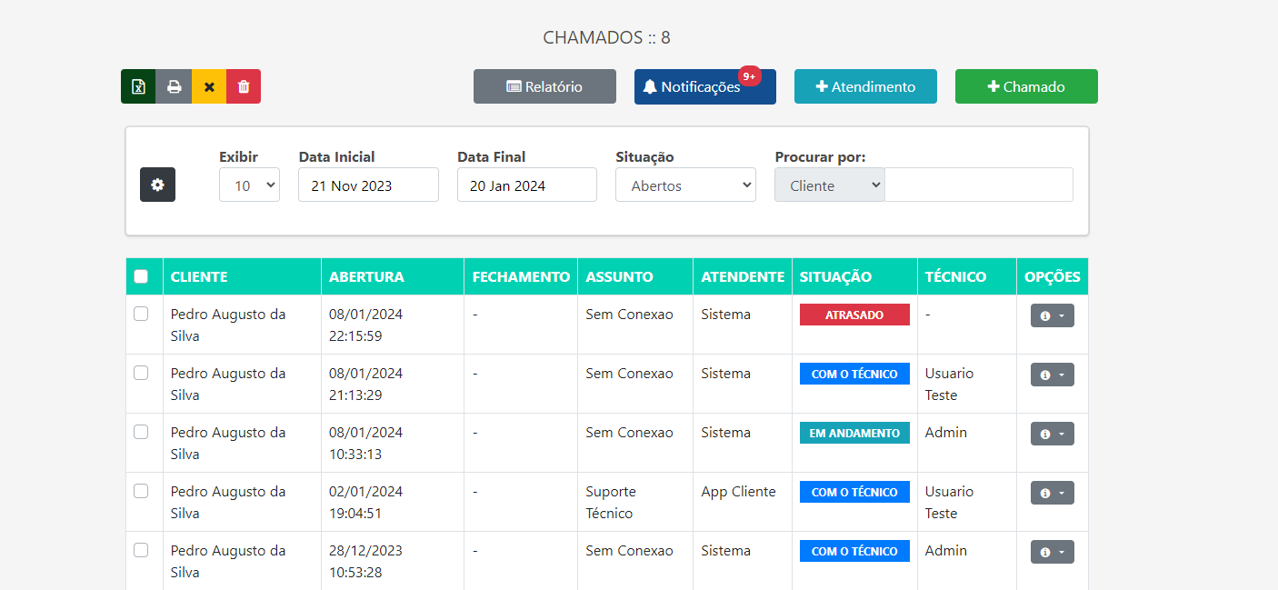Click the yellow X cancel icon
The height and width of the screenshot is (590, 1278).
(208, 86)
